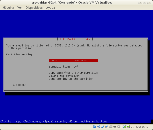
Task: Click the '[!!] Partition disks' dialog title
Action: click(75, 39)
